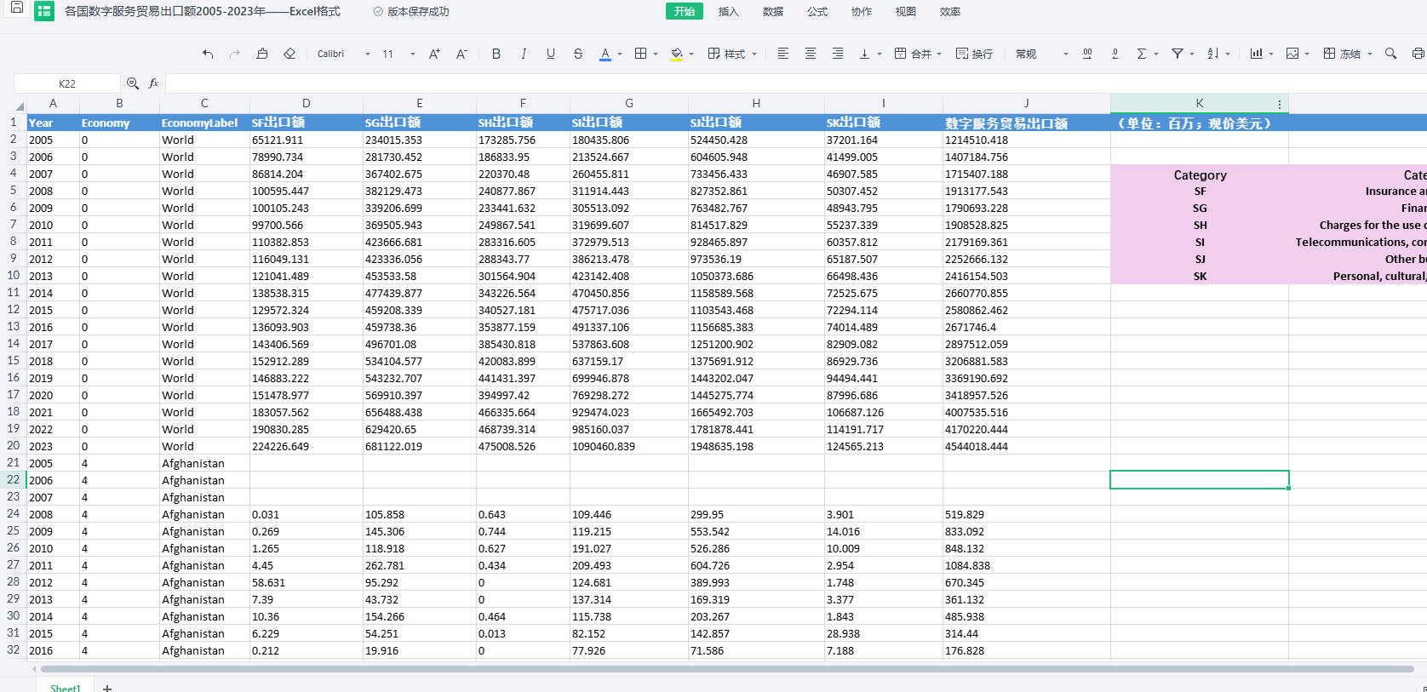The image size is (1427, 692).
Task: Switch to the 插入 tab
Action: click(728, 12)
